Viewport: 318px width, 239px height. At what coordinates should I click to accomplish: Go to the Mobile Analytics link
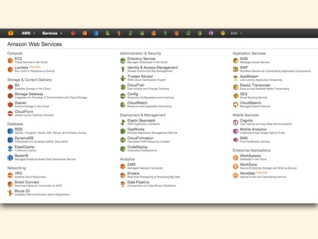(253, 129)
